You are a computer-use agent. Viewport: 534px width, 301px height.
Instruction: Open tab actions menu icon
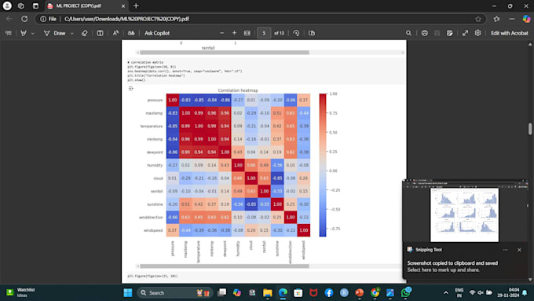point(35,6)
